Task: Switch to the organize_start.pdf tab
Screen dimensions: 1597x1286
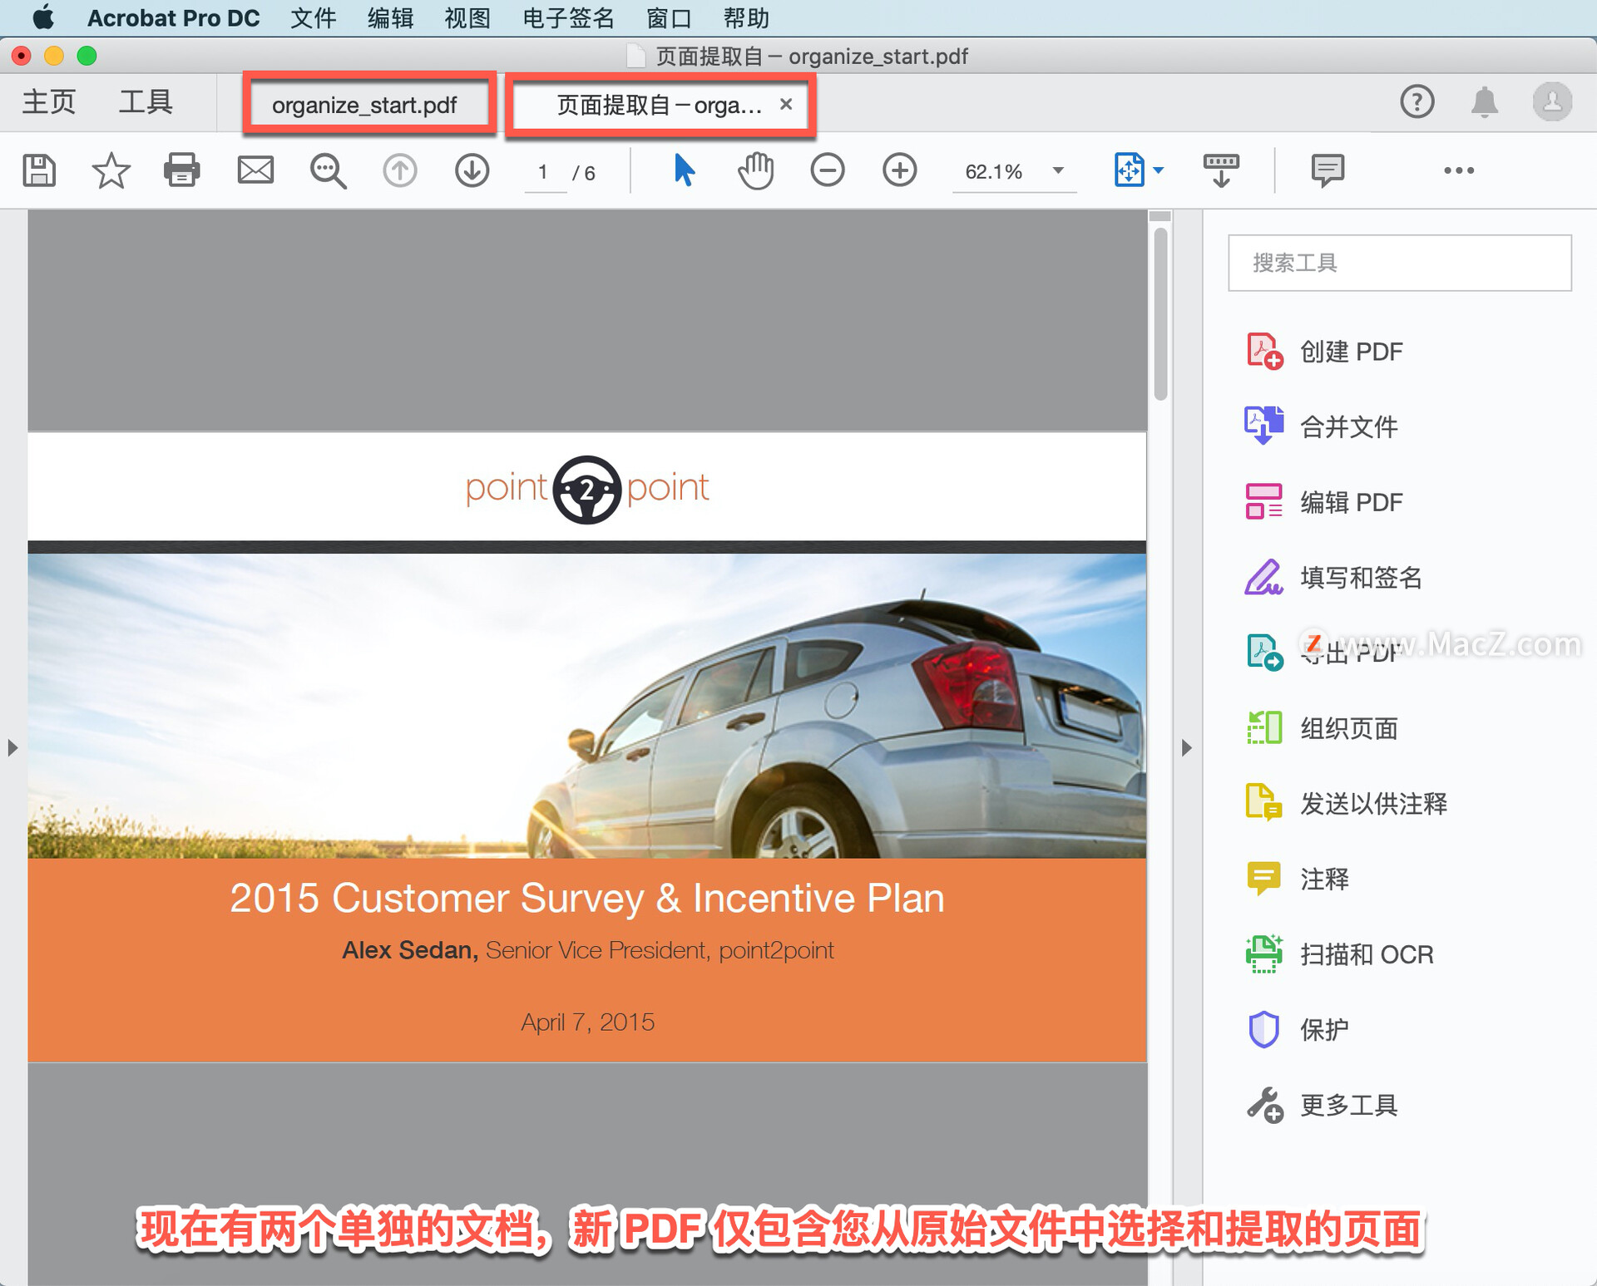Action: tap(364, 105)
